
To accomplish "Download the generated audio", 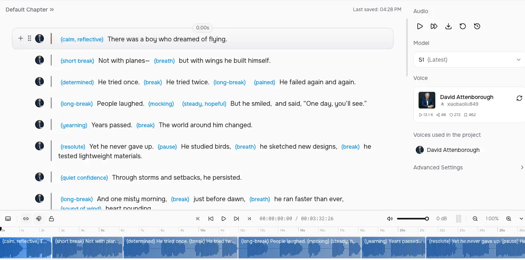I will pyautogui.click(x=448, y=26).
